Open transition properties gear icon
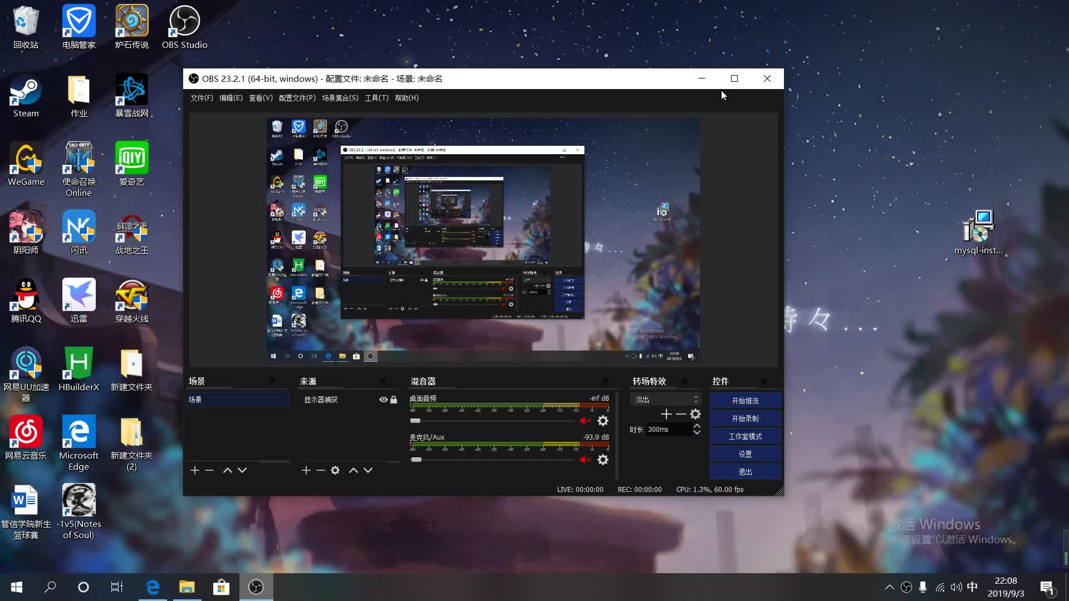This screenshot has height=601, width=1069. (695, 414)
